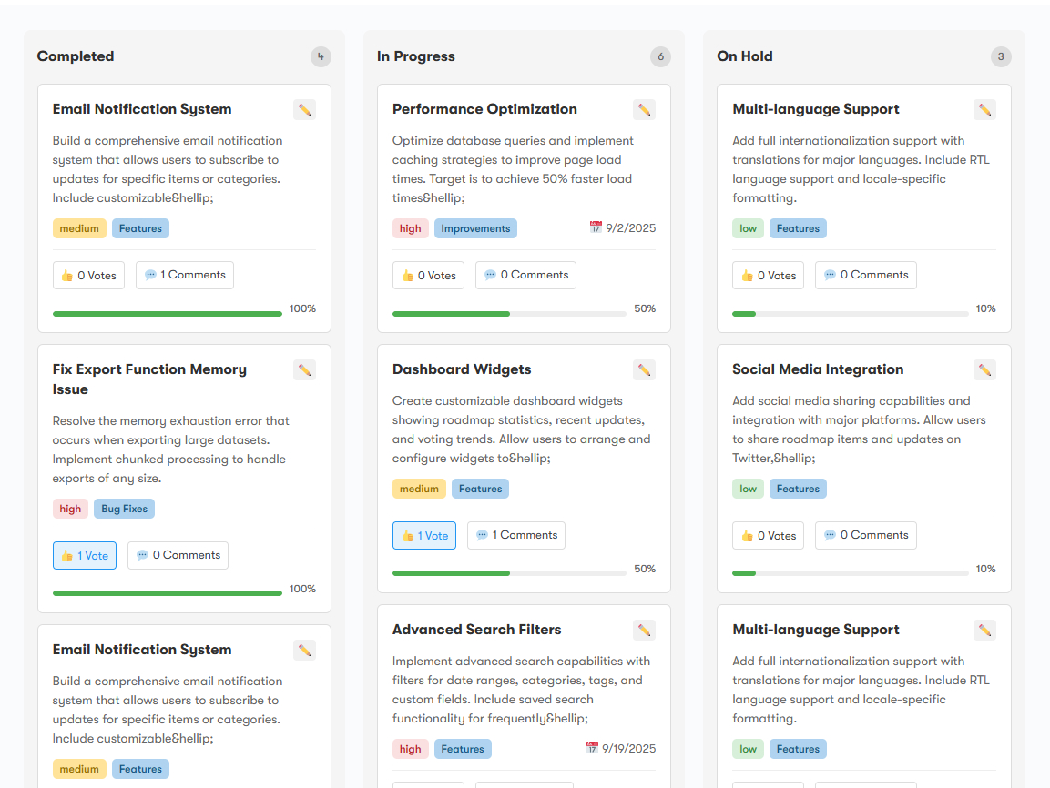Toggle the 1 Vote button on Dashboard Widgets

[424, 536]
